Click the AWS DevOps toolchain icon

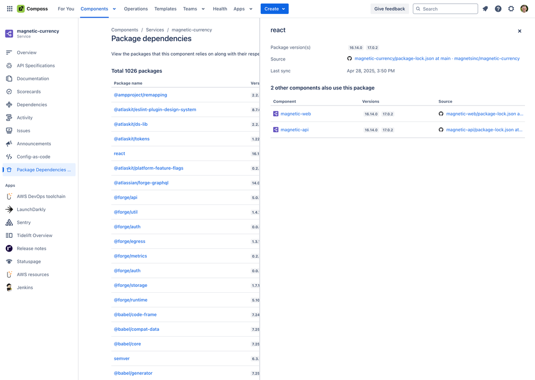tap(9, 196)
